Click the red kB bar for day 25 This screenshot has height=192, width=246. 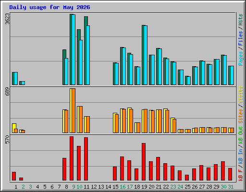(x=187, y=178)
